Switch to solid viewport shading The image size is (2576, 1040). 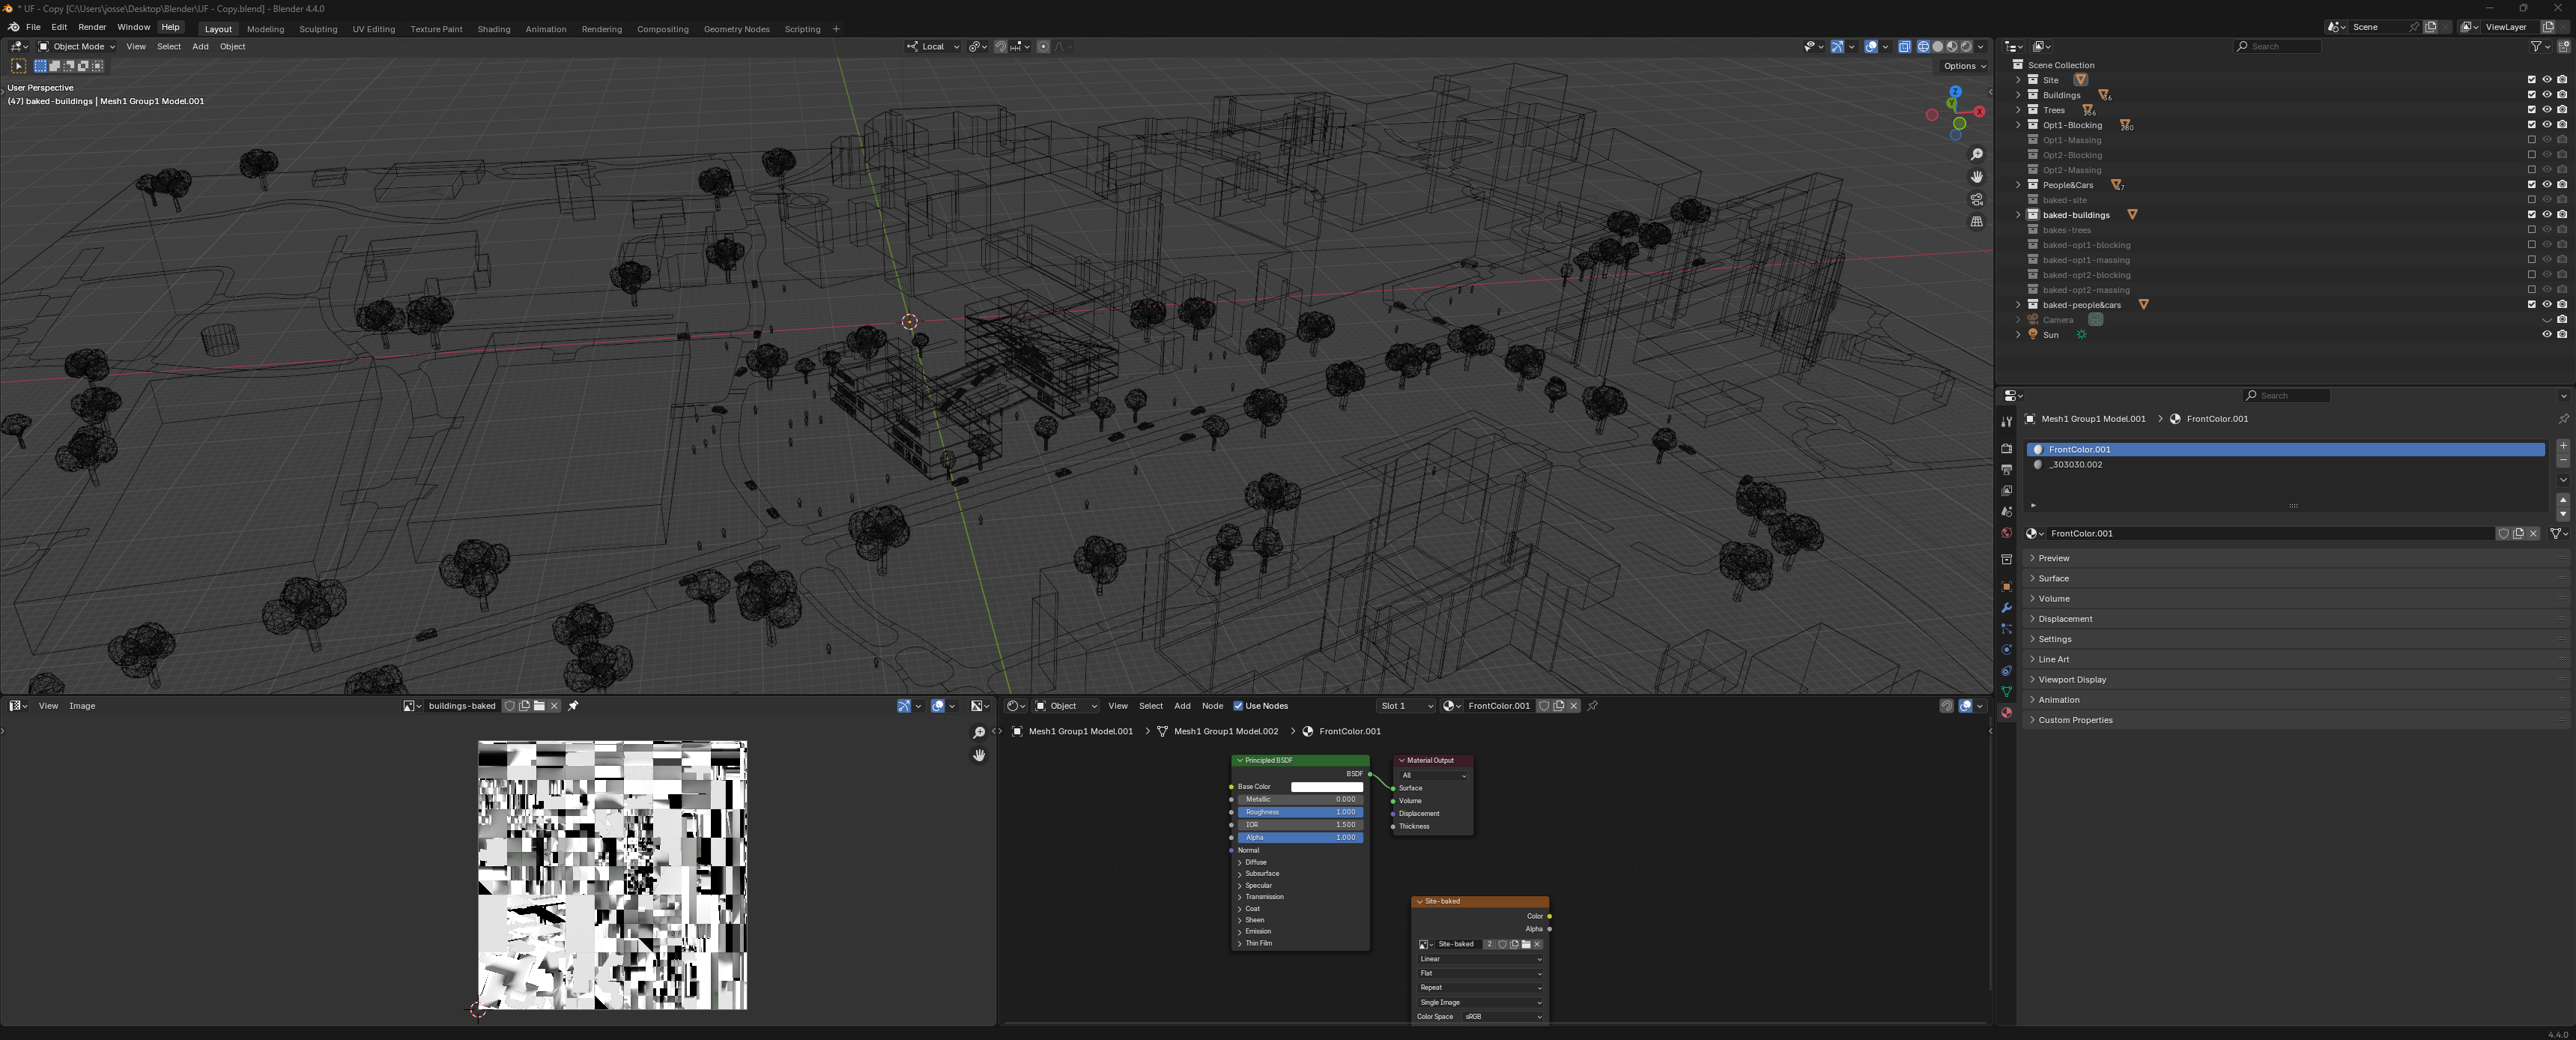point(1938,46)
